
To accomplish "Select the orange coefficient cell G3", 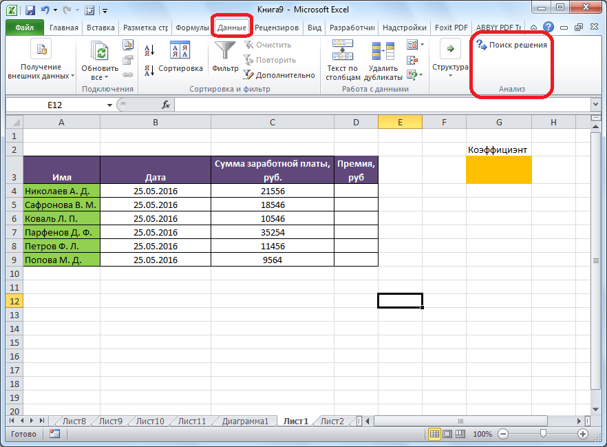I will (498, 169).
